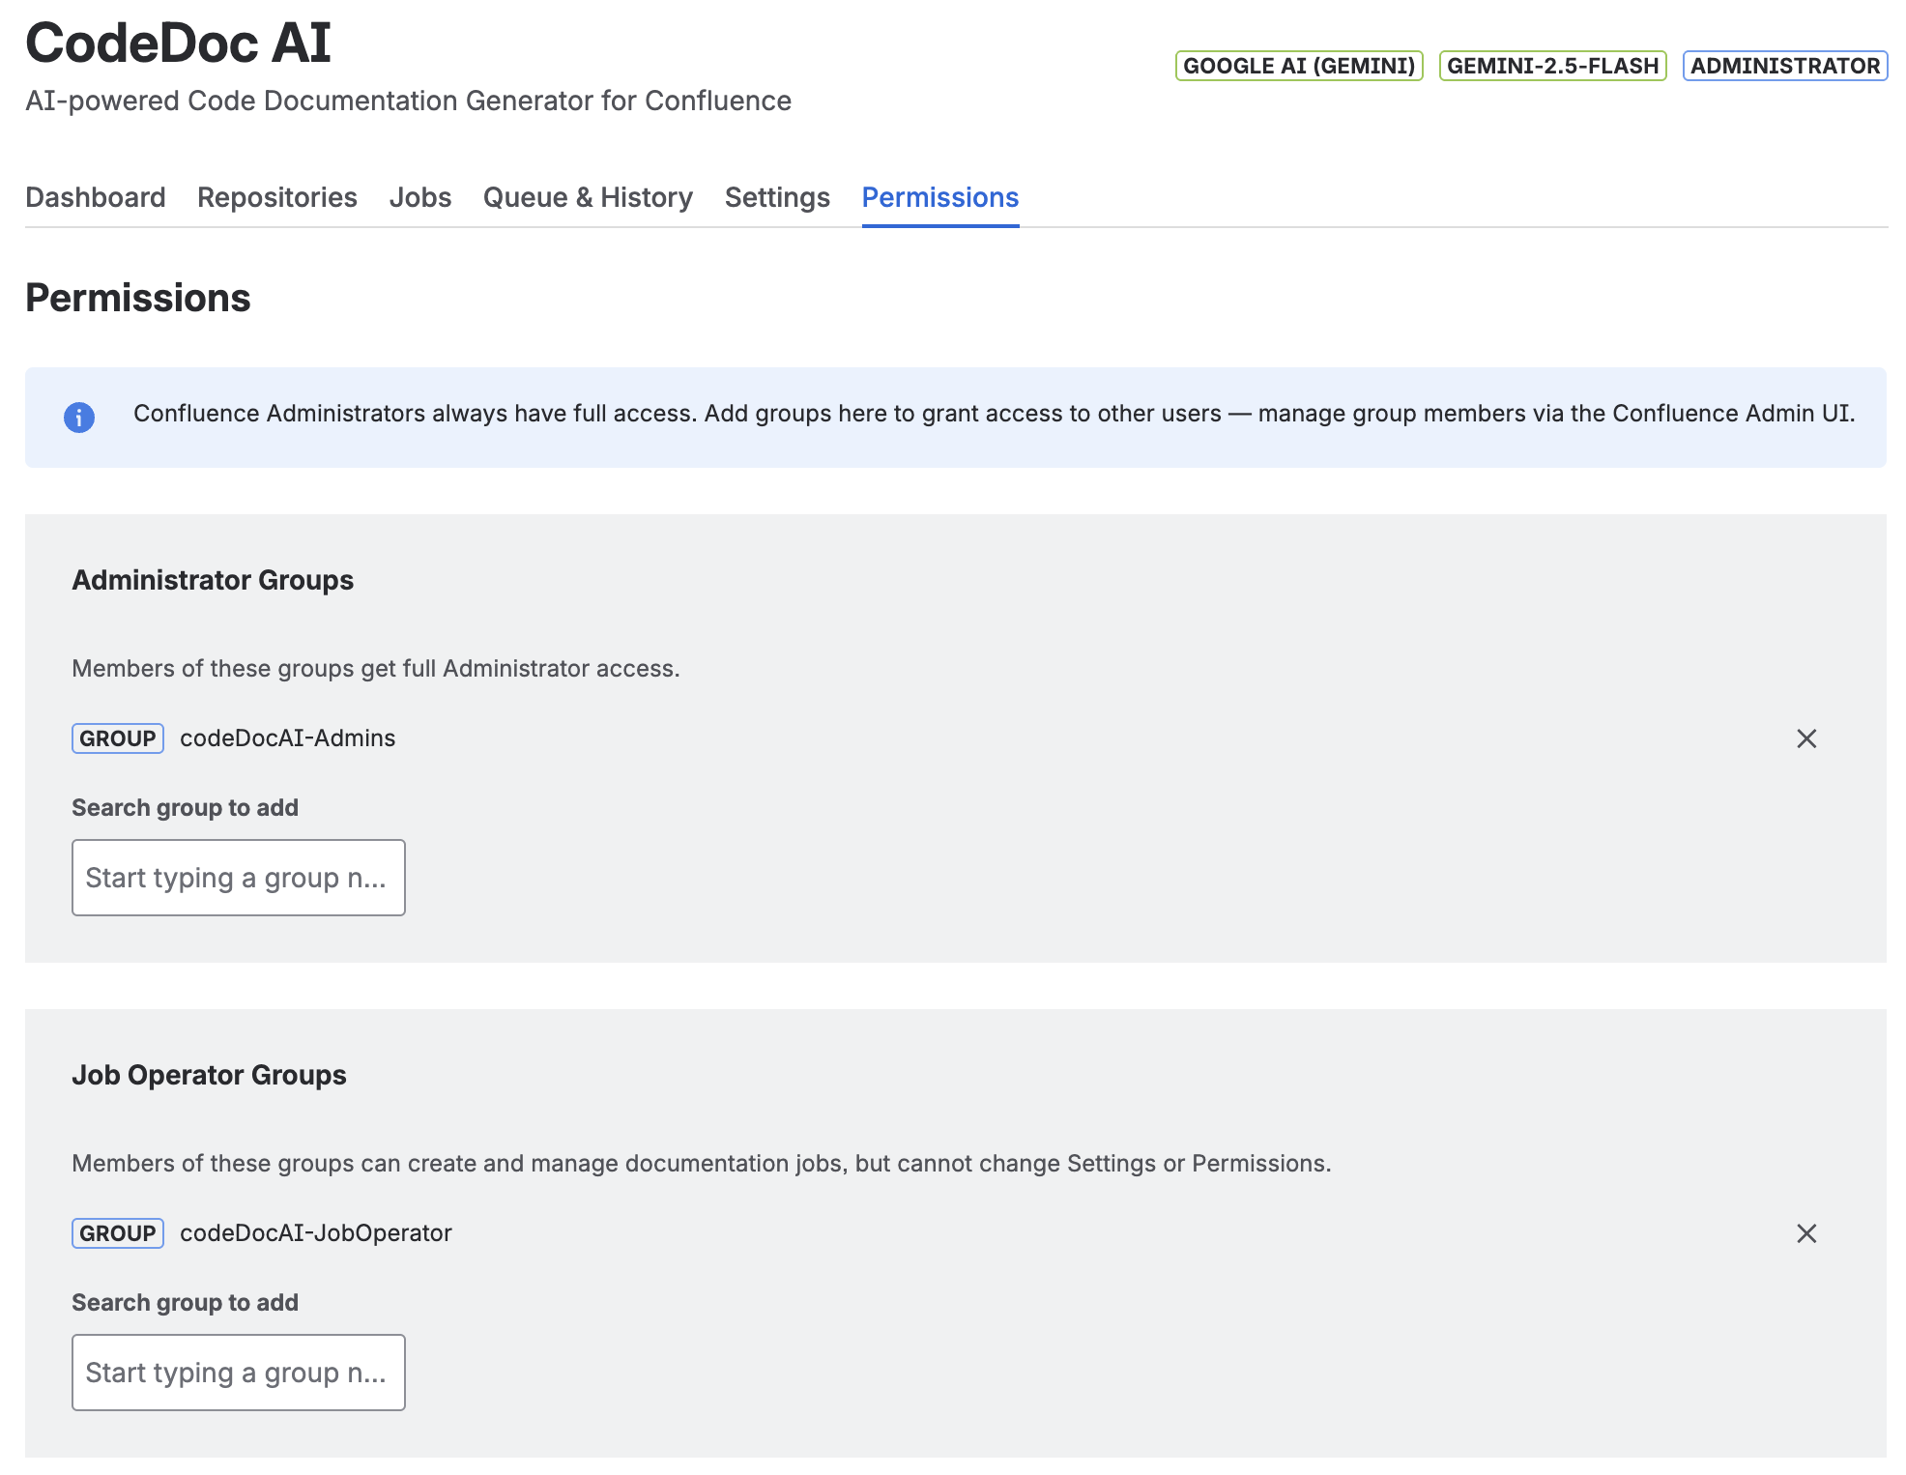Click the GOOGLE AI (GEMINI) badge

(x=1297, y=66)
